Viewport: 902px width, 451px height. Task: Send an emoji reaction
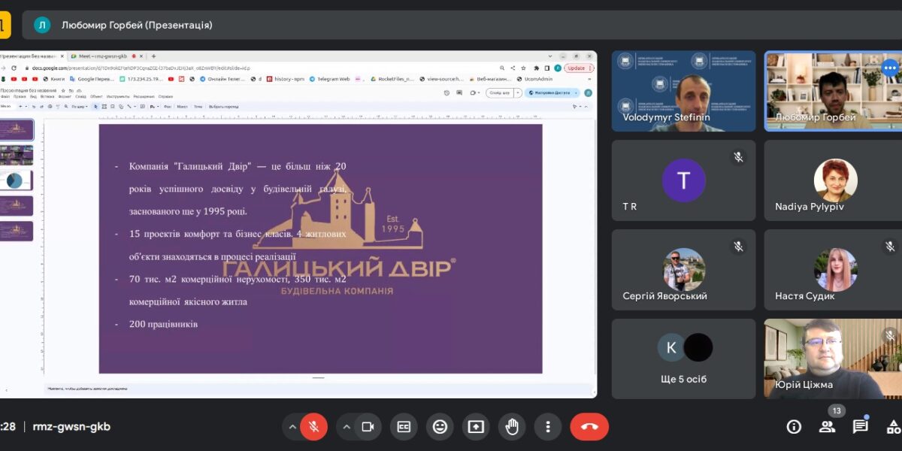tap(440, 427)
